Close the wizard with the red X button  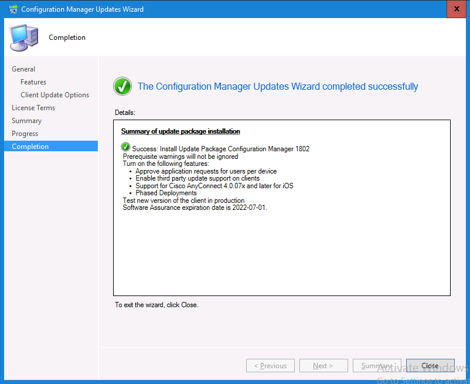[x=457, y=9]
